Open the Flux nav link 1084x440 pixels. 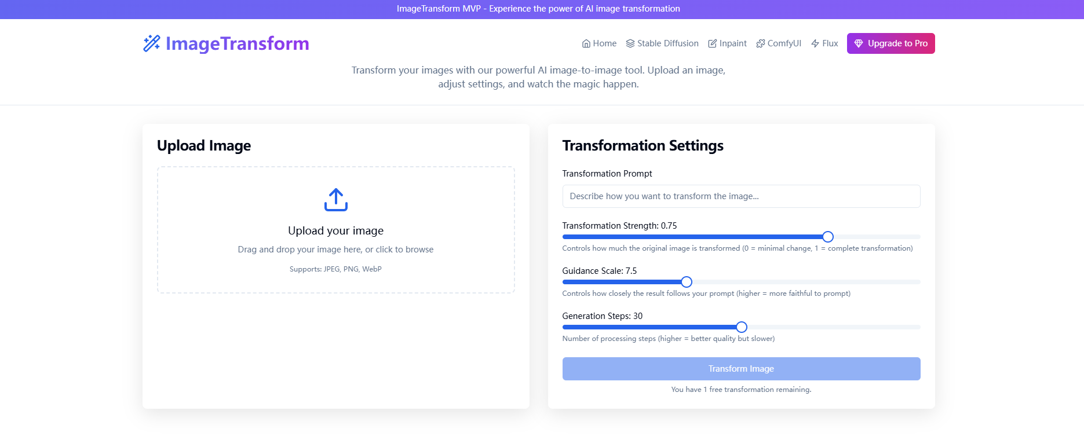pos(824,43)
